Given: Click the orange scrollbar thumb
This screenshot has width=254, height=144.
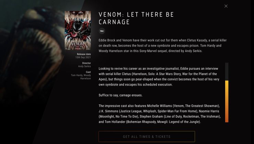Looking at the screenshot, I should (227, 101).
